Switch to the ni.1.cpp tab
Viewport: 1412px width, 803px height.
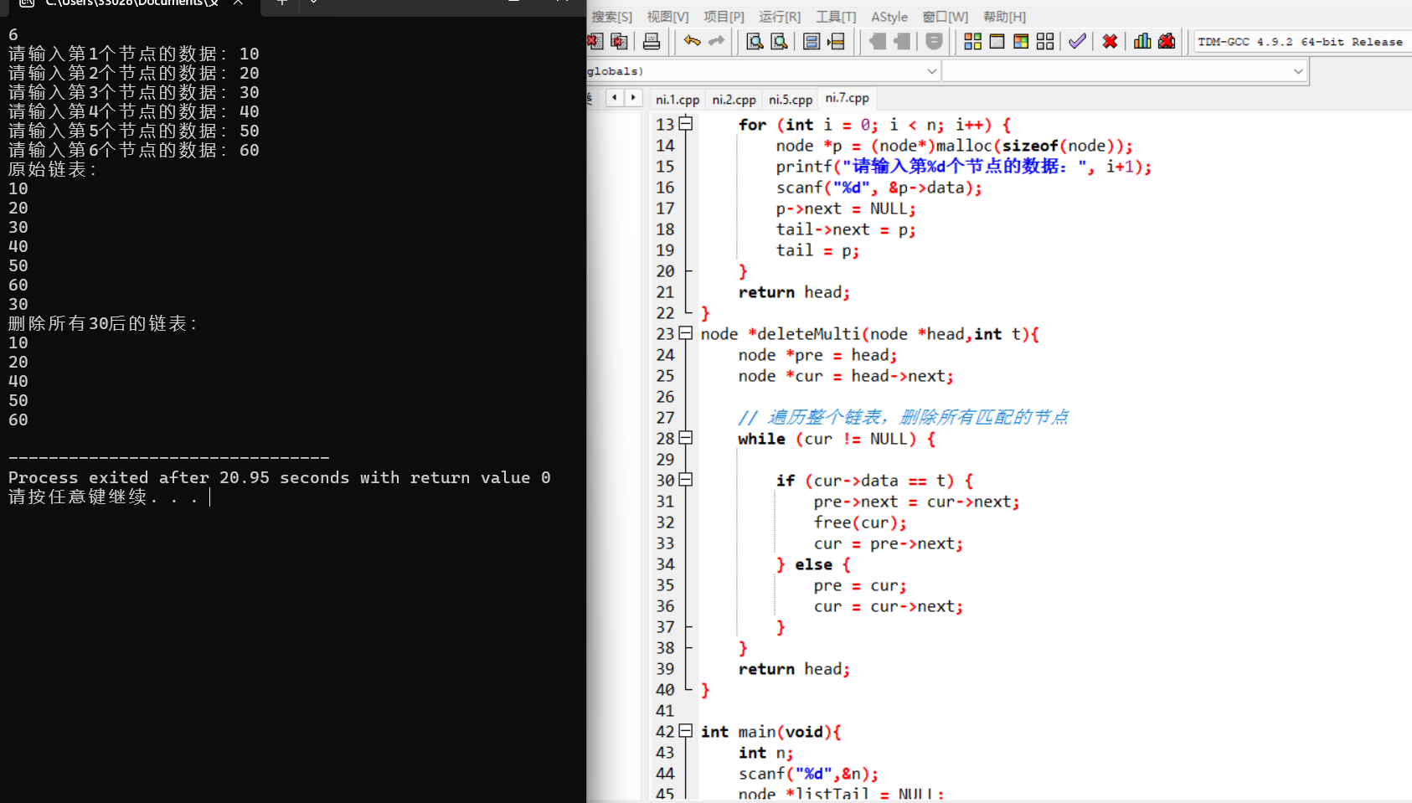(x=677, y=100)
